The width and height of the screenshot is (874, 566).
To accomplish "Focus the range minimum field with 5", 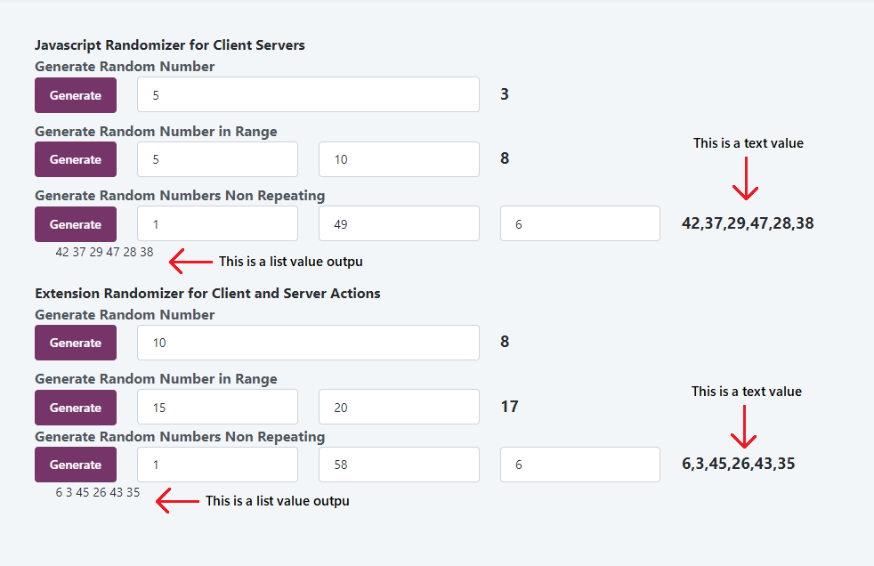I will tap(217, 159).
